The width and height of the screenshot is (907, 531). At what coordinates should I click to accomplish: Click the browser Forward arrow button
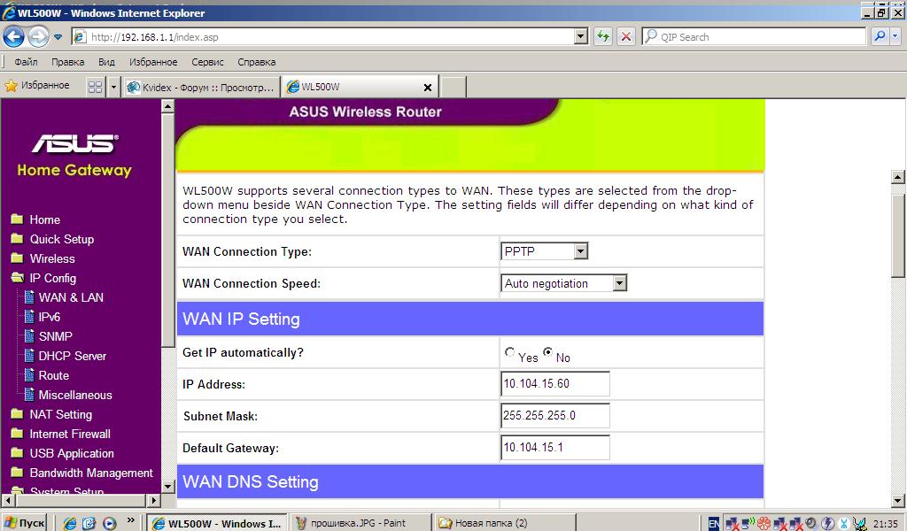(39, 37)
